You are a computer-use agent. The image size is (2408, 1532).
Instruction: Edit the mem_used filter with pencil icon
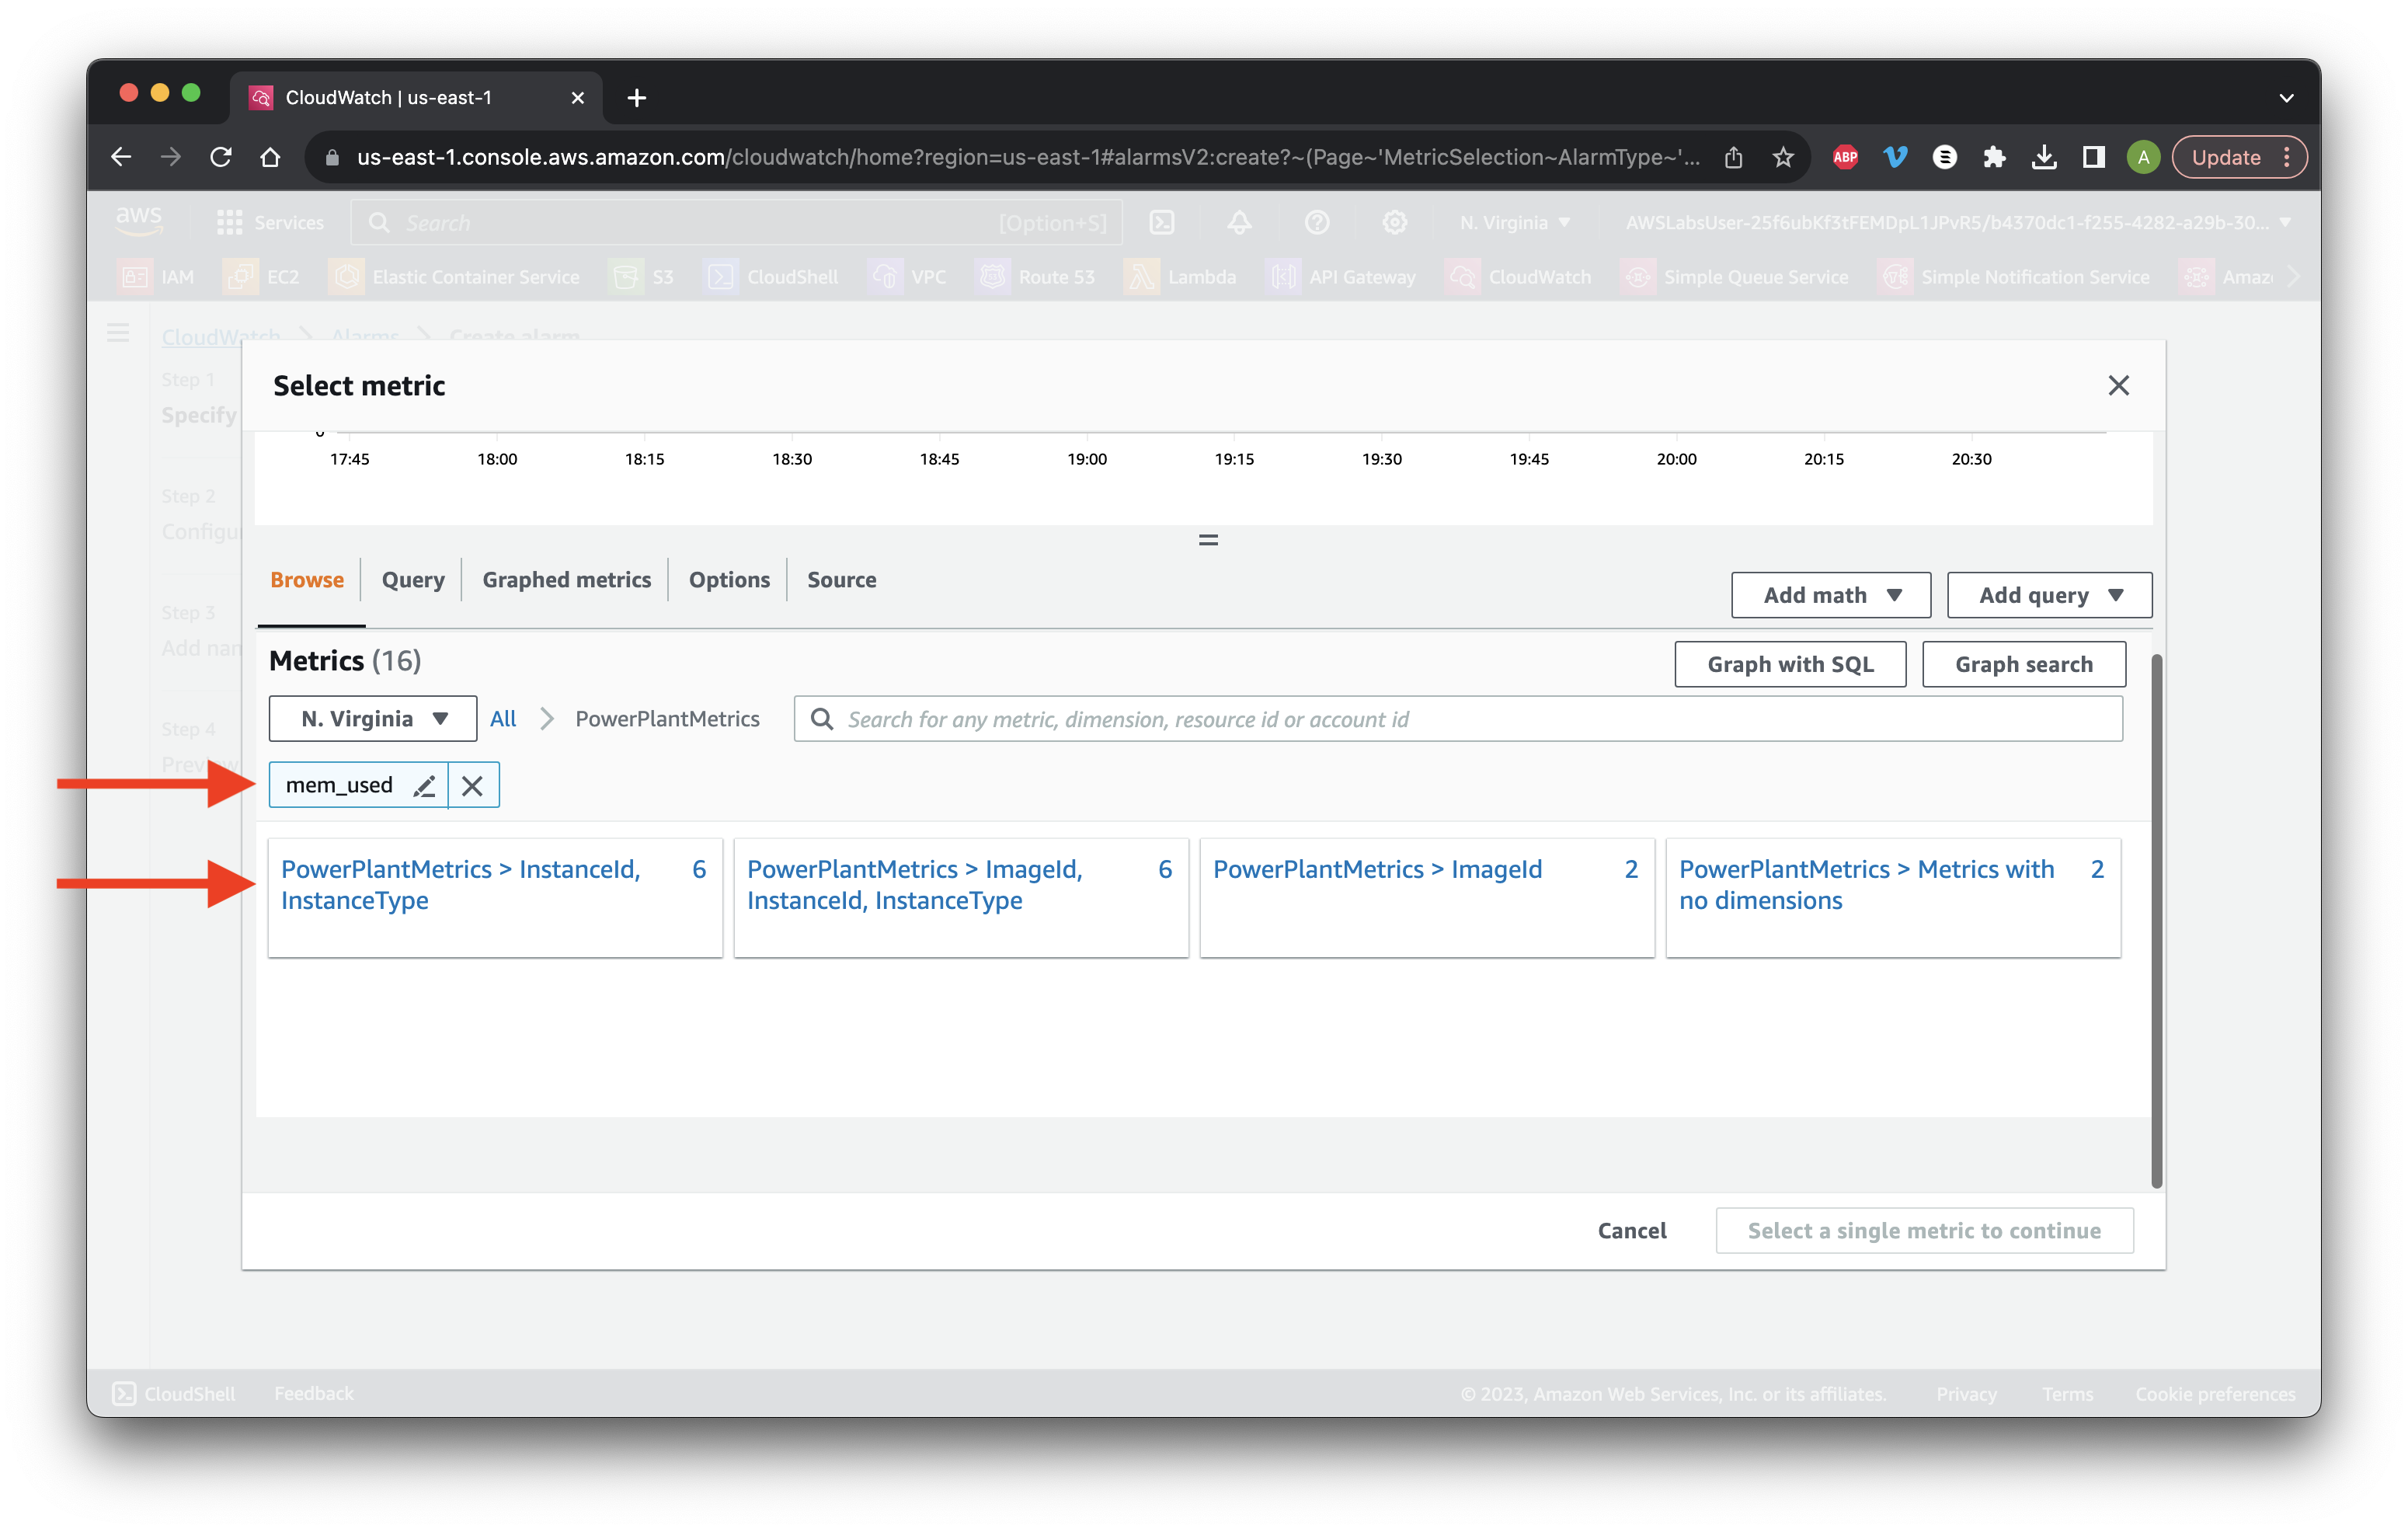424,786
